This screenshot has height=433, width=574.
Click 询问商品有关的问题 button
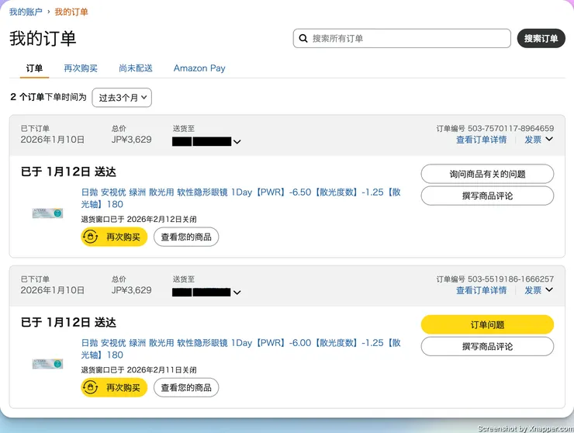pyautogui.click(x=487, y=174)
